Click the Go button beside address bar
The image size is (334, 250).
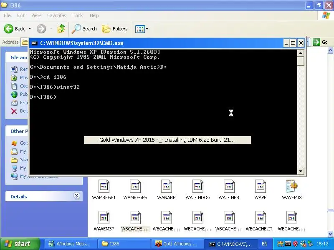click(x=320, y=42)
